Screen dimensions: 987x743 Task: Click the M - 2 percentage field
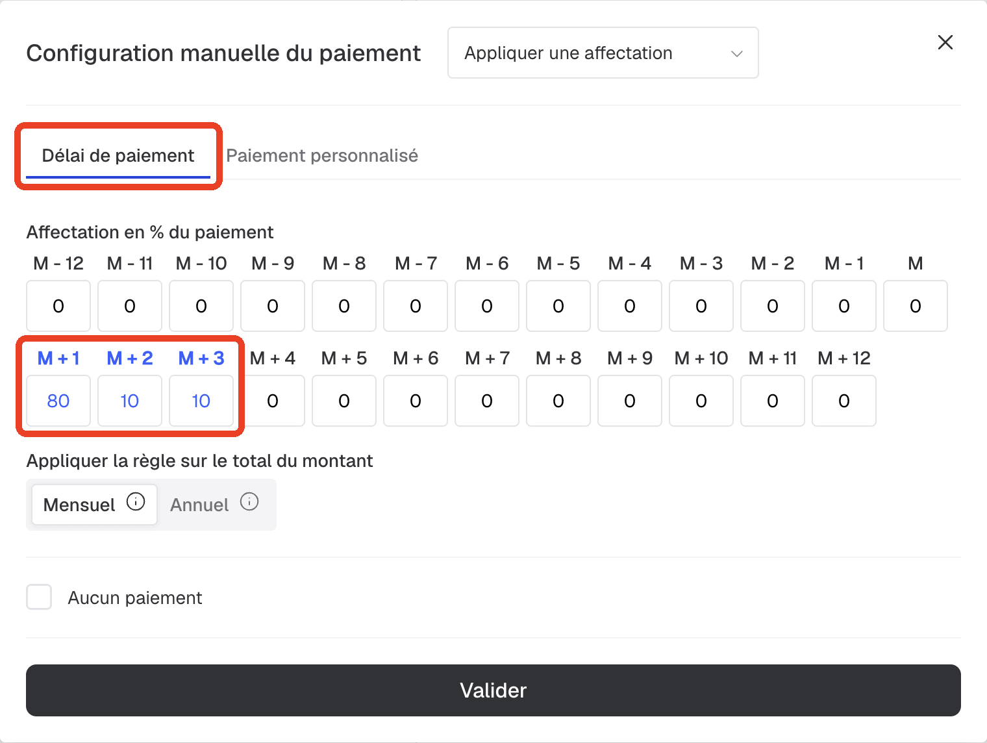point(773,306)
